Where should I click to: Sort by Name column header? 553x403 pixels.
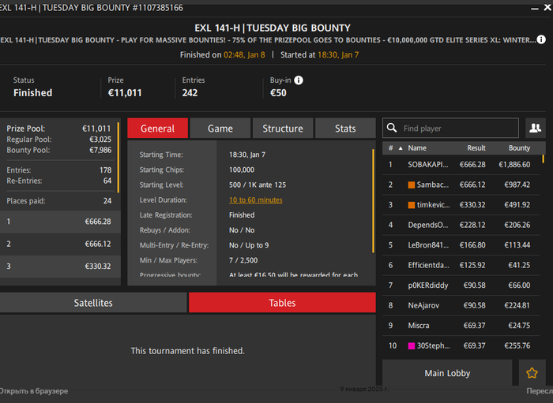tap(417, 148)
